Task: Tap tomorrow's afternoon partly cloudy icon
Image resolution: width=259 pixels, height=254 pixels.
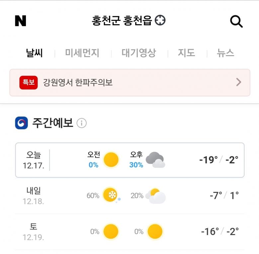Action: (155, 196)
